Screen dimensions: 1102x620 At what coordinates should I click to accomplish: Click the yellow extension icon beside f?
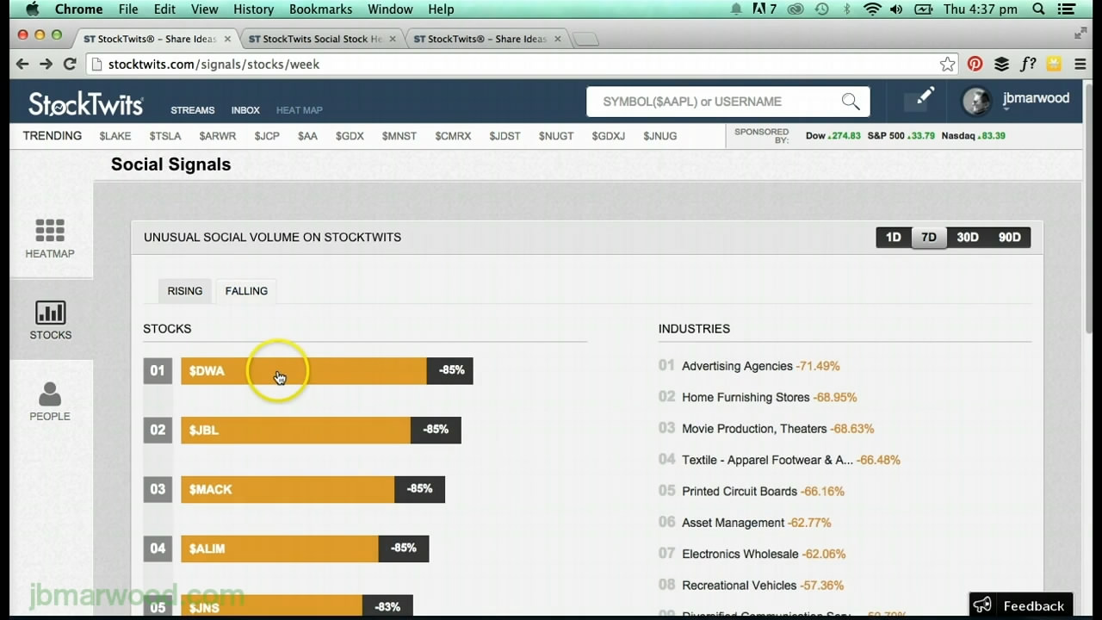1054,64
